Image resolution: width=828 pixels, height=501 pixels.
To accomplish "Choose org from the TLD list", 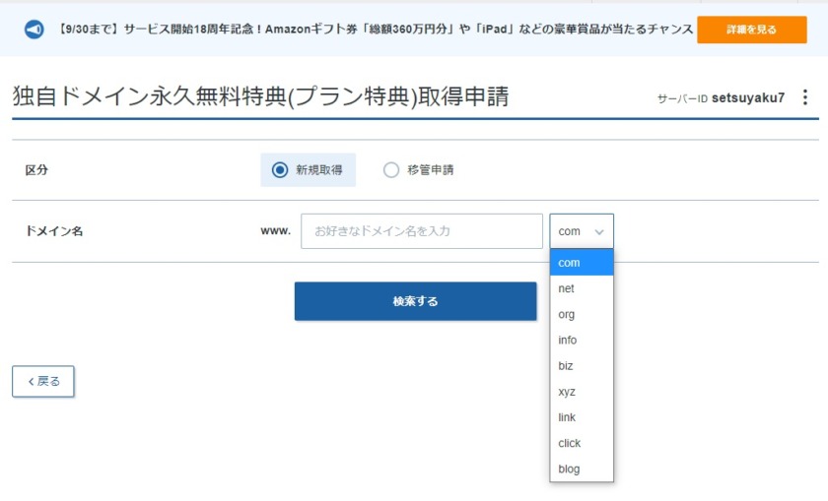I will pyautogui.click(x=582, y=314).
